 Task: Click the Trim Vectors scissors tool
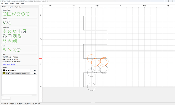14,50
